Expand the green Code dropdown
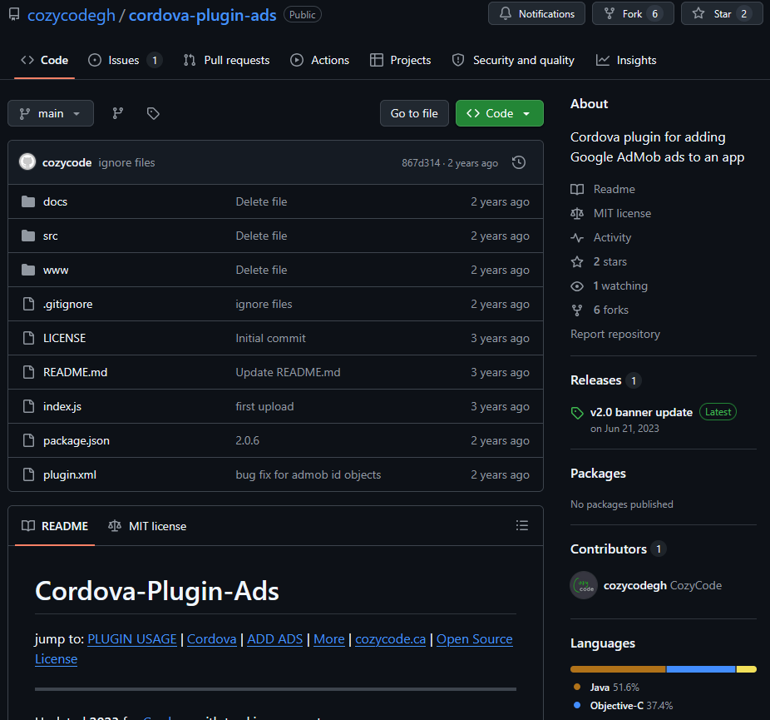Image resolution: width=770 pixels, height=720 pixels. click(499, 112)
